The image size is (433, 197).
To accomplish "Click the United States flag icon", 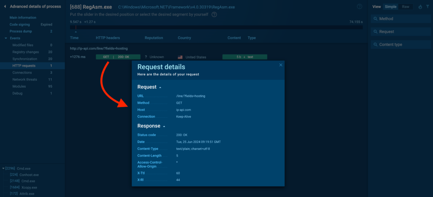I will coord(180,57).
